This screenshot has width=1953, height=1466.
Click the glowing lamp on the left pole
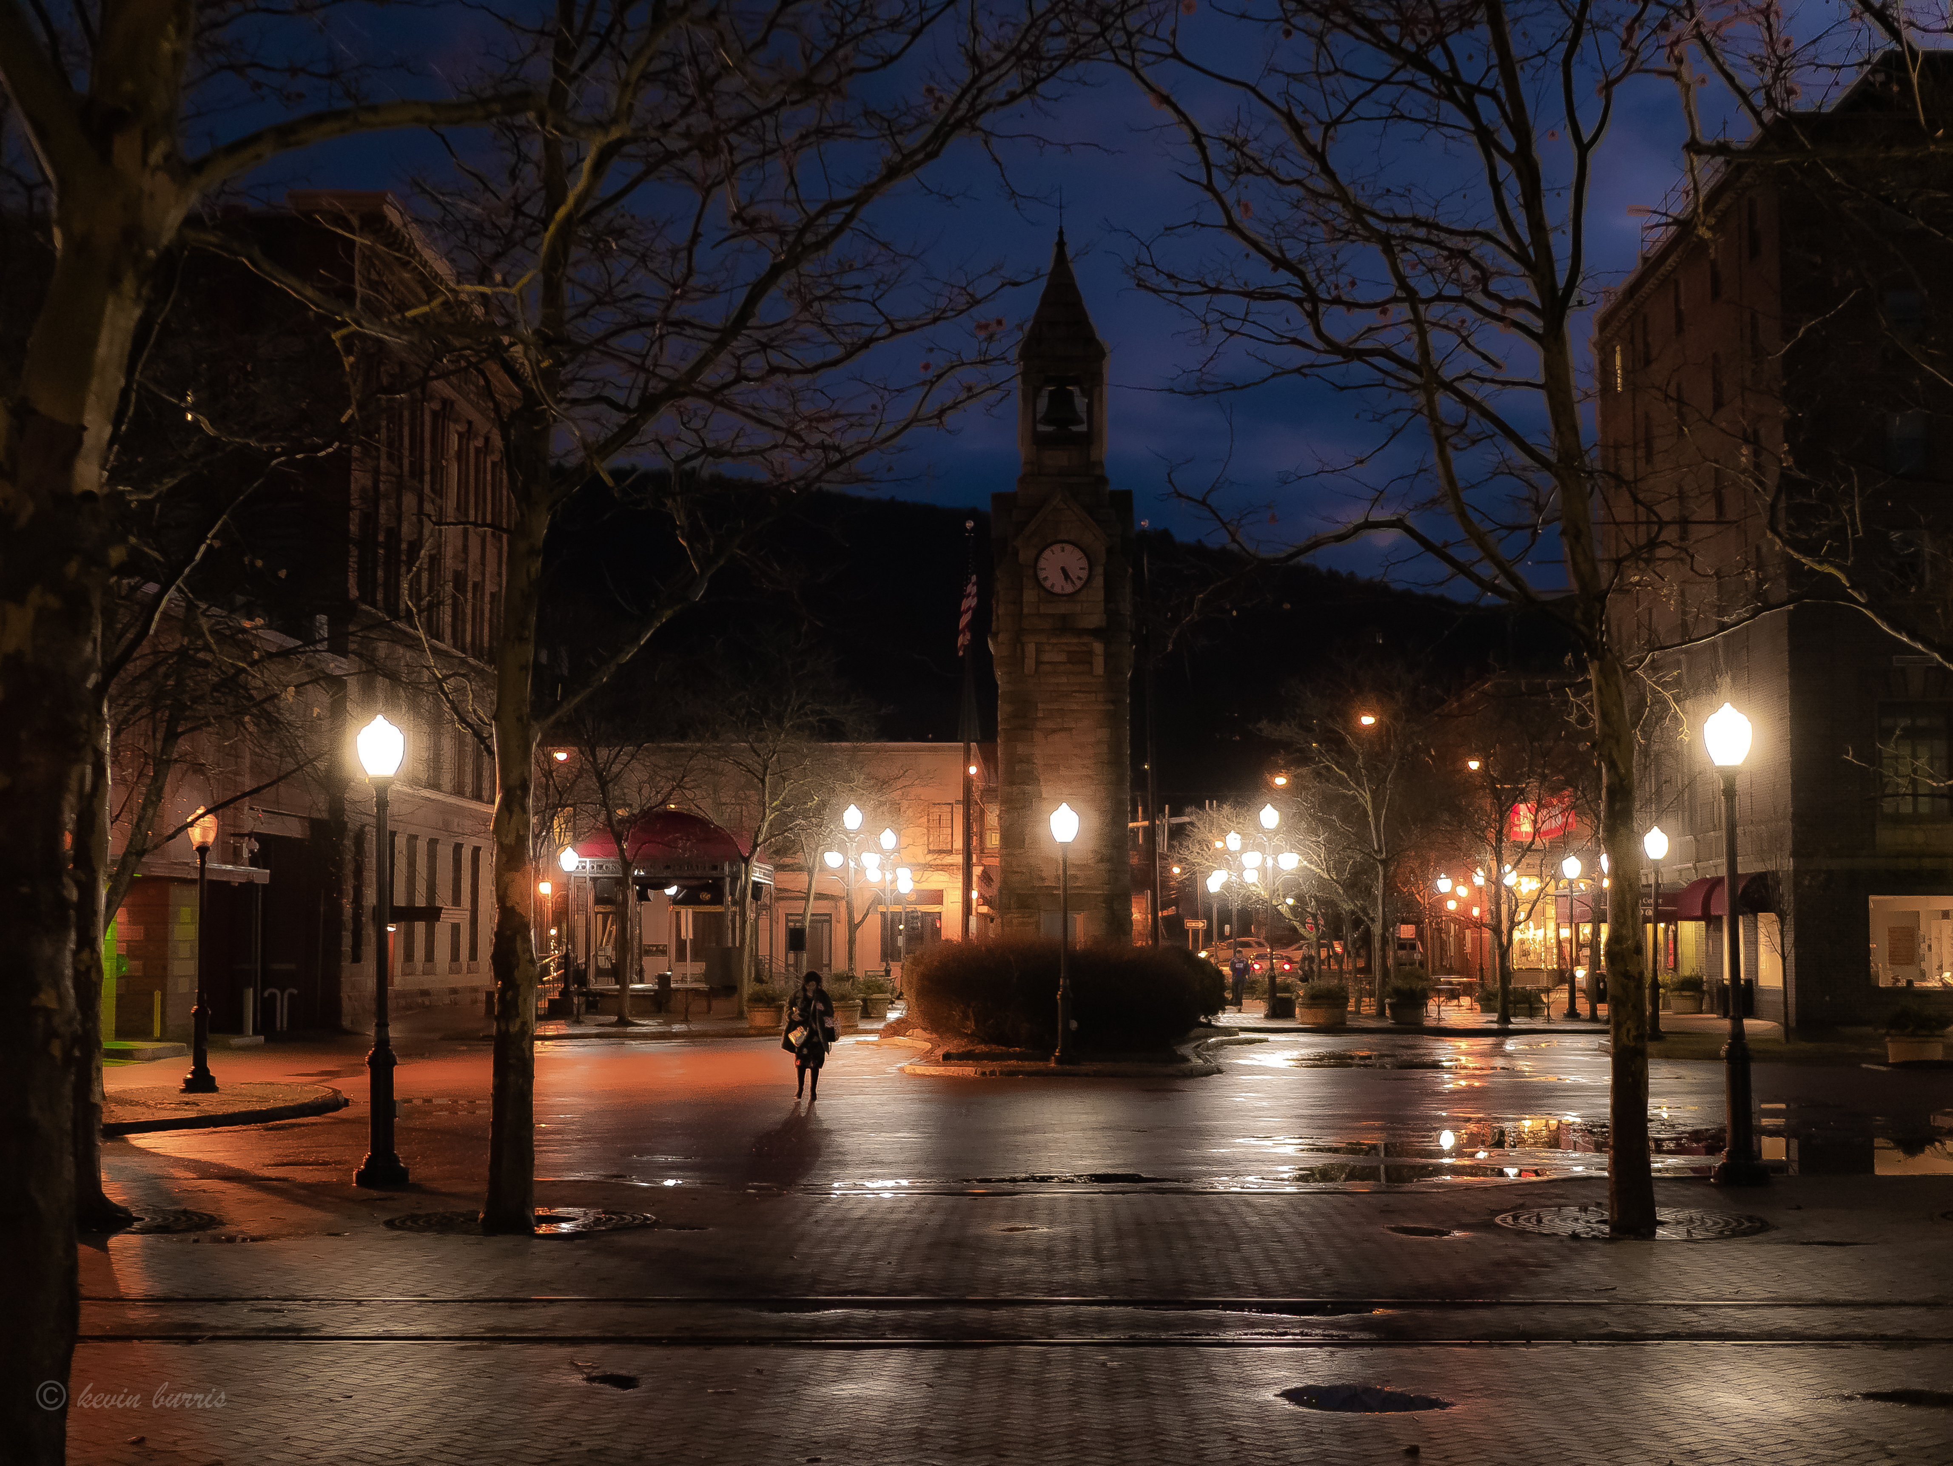(381, 747)
